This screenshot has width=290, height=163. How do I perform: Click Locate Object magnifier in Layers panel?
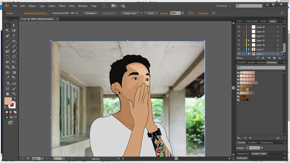pos(257,58)
